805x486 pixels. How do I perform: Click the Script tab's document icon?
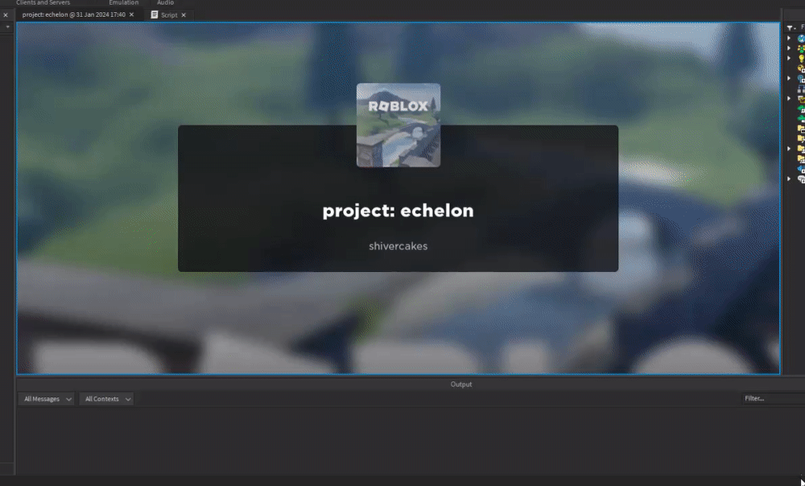(154, 14)
